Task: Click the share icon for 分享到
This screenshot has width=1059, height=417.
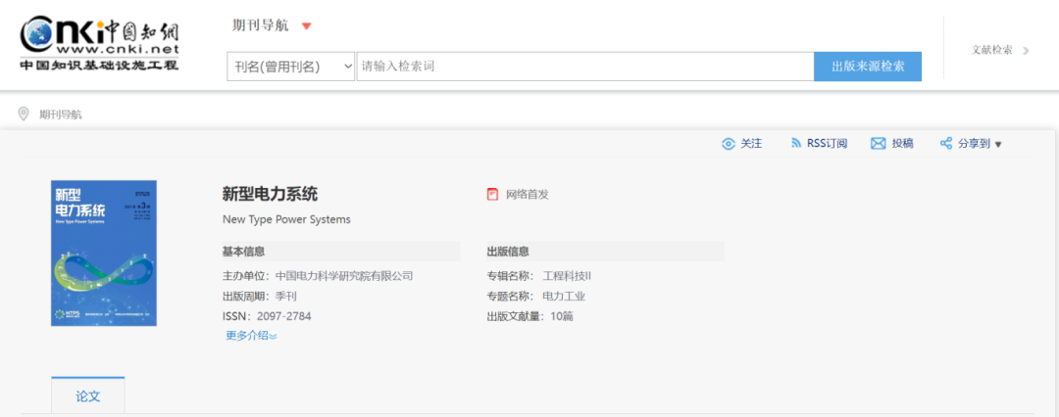Action: click(946, 143)
